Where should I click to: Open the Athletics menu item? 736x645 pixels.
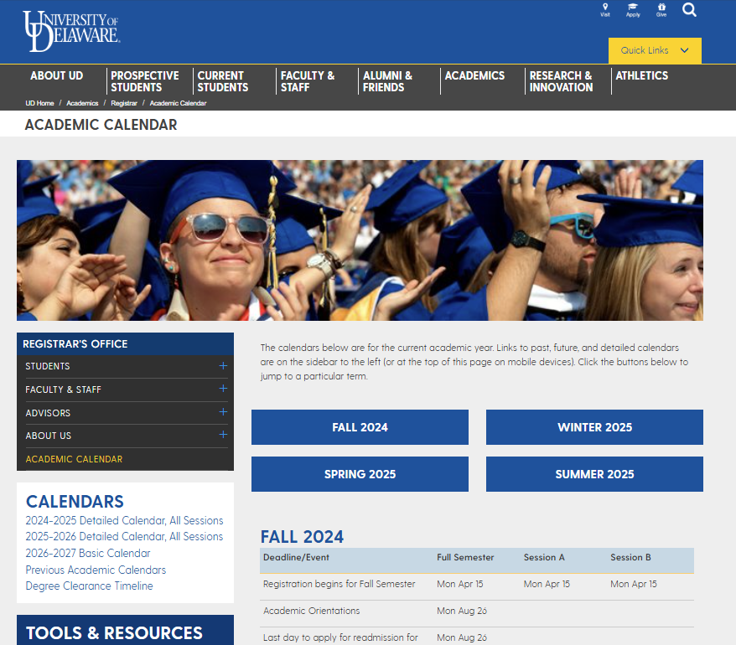pos(641,75)
